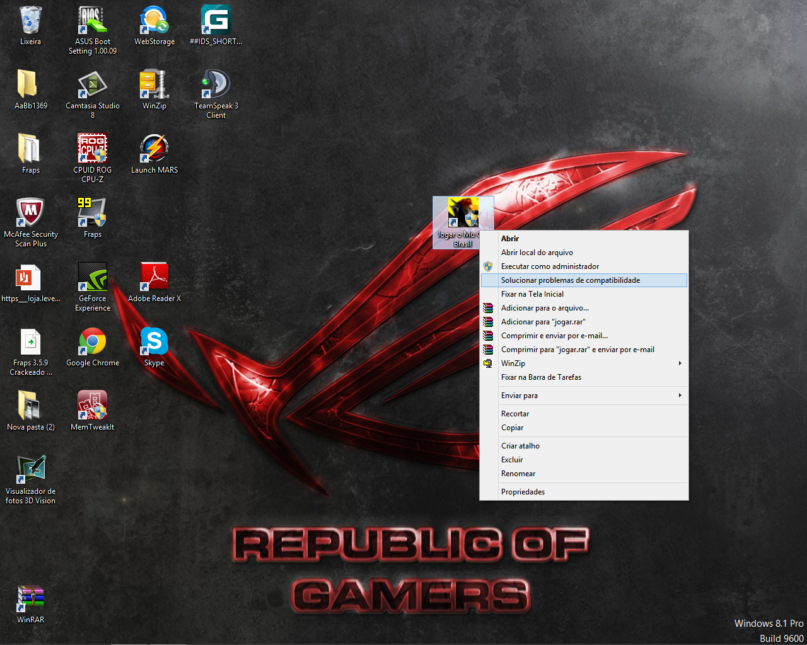Click Excluir in the context menu
This screenshot has width=807, height=645.
tap(512, 460)
